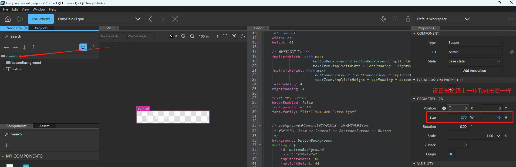Click the Override Width field

(113, 36)
